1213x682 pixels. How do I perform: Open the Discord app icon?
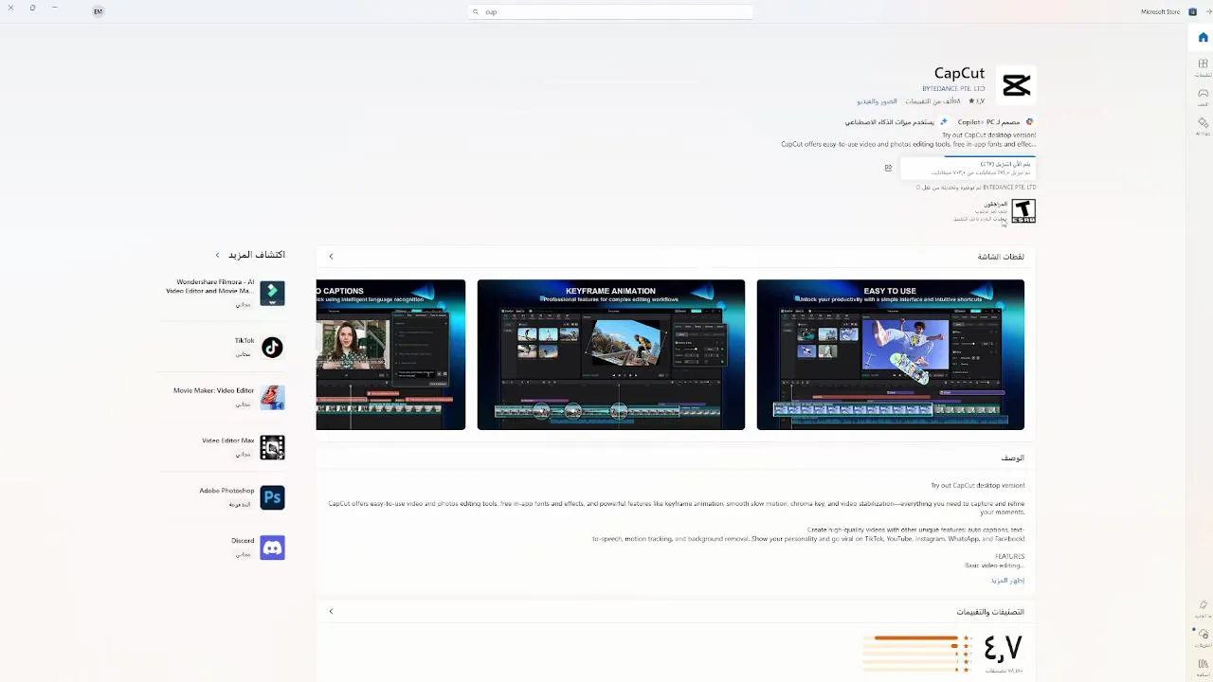click(272, 547)
